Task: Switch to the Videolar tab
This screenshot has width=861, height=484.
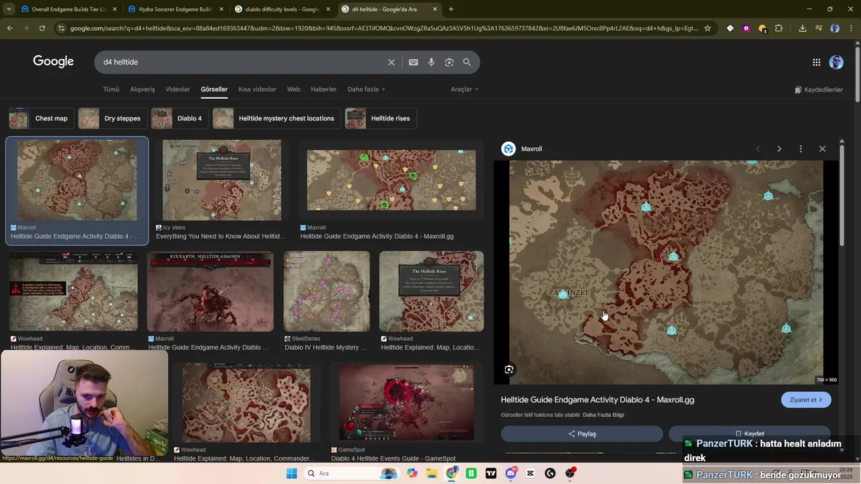Action: [x=178, y=89]
